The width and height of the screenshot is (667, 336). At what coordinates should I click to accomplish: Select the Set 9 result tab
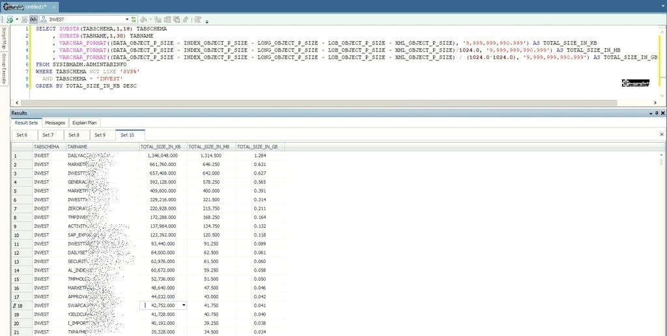point(99,135)
